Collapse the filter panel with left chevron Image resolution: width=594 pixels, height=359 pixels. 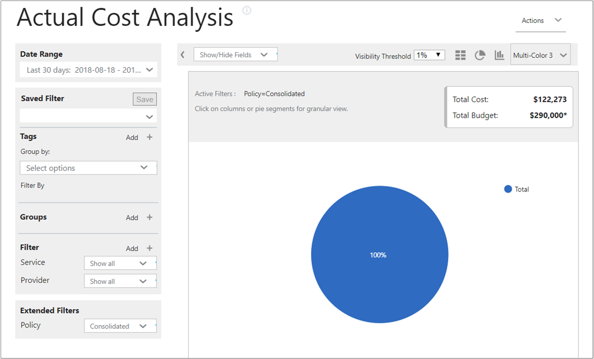click(183, 55)
